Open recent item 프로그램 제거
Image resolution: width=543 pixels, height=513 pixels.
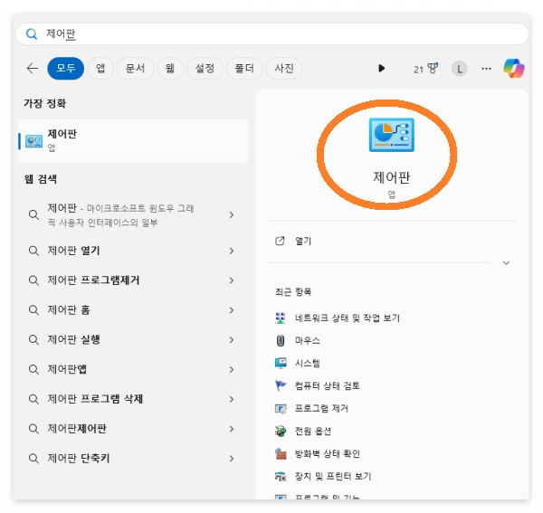point(321,408)
